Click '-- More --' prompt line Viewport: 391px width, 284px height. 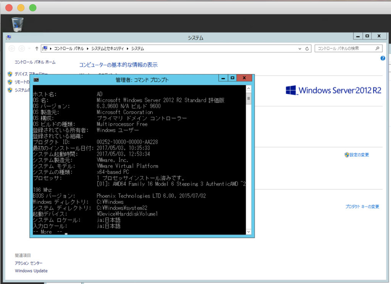pos(47,232)
